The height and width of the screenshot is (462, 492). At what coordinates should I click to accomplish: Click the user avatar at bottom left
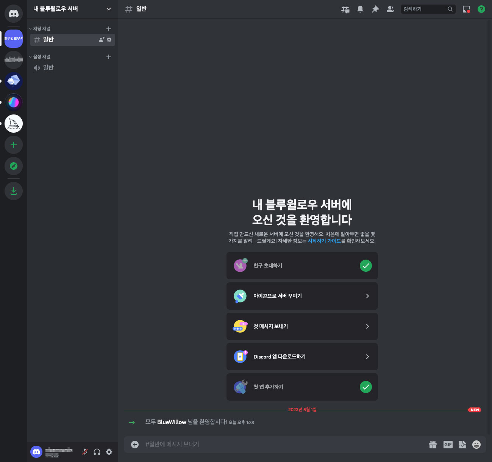36,452
